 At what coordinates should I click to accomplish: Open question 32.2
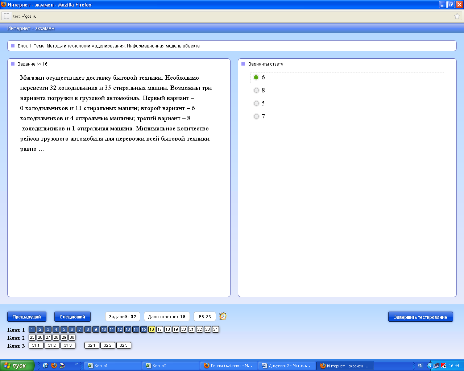108,345
